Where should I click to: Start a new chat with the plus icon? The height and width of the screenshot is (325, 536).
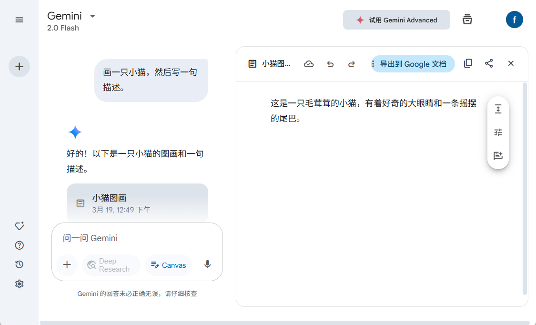pyautogui.click(x=19, y=66)
